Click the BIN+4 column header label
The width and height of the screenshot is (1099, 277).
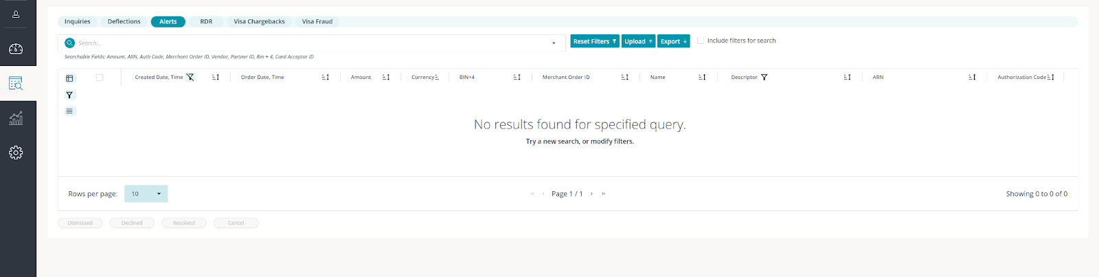(467, 77)
